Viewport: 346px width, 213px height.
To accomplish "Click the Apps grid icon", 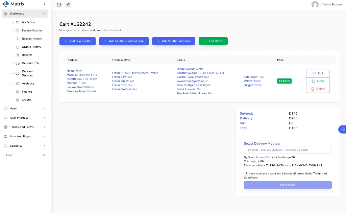I will [x=6, y=109].
